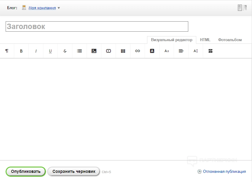
Task: Expand the Моя компания blog dropdown
Action: click(59, 8)
